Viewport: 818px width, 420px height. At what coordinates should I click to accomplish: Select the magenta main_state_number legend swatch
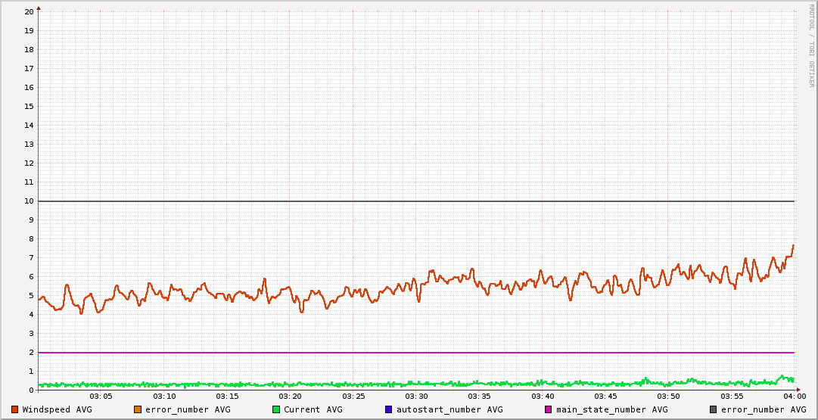click(549, 409)
